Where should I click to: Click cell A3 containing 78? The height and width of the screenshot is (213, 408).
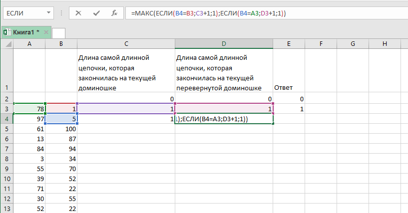click(29, 109)
